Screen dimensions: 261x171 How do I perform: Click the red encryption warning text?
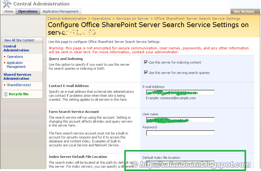click(x=149, y=50)
